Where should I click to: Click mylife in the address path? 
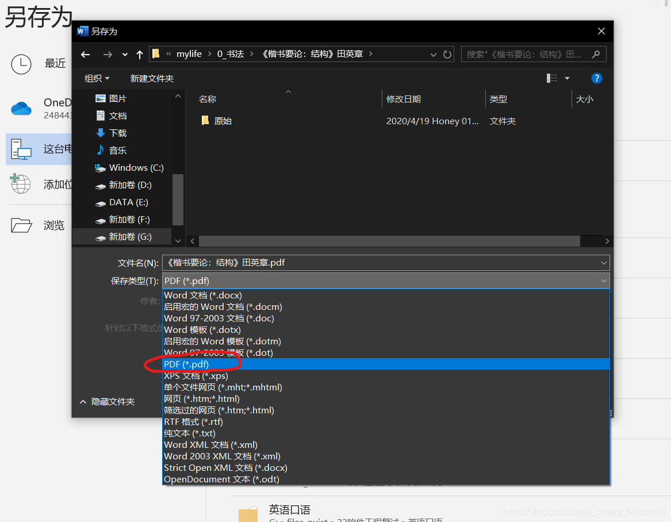pyautogui.click(x=189, y=55)
